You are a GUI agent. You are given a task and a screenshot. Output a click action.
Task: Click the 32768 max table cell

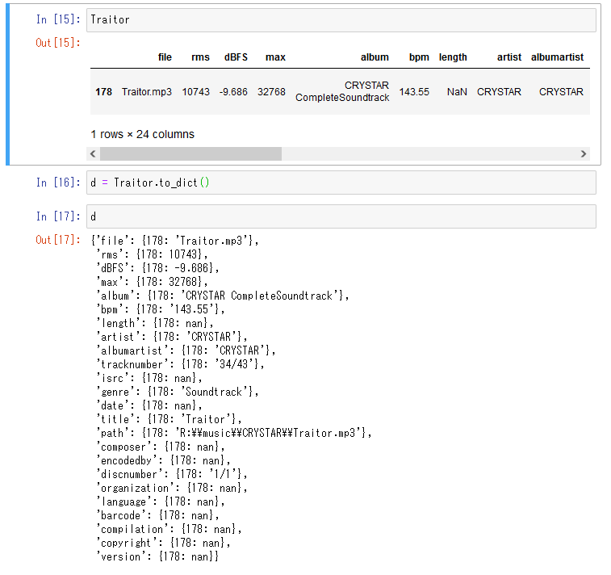[x=271, y=92]
